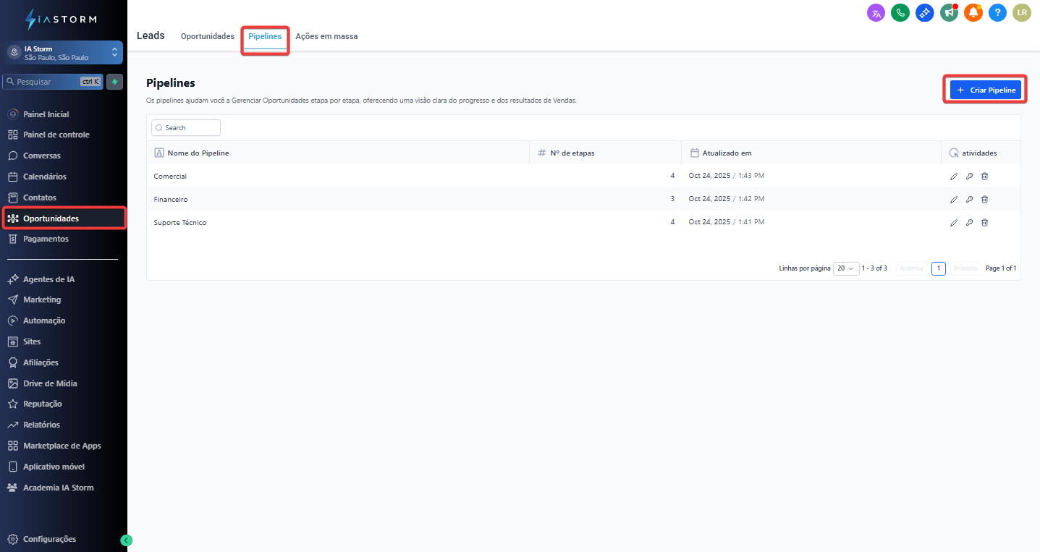Click the Comercial pipeline name
The image size is (1040, 552).
[x=170, y=176]
